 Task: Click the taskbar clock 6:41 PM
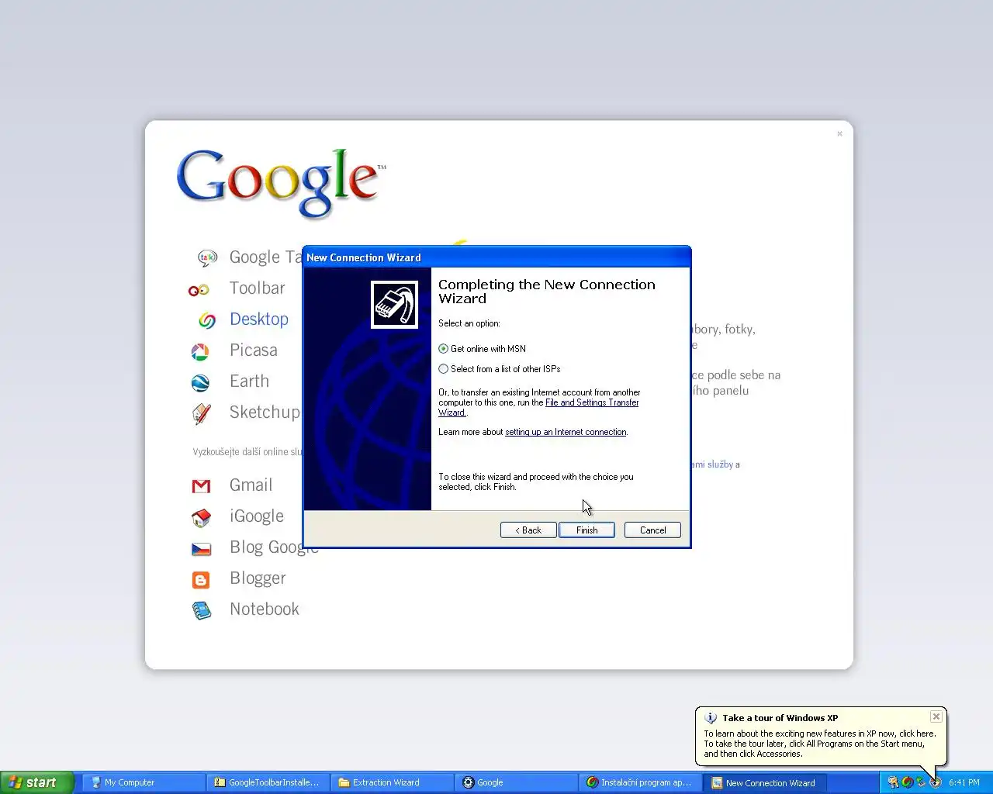[x=964, y=782]
